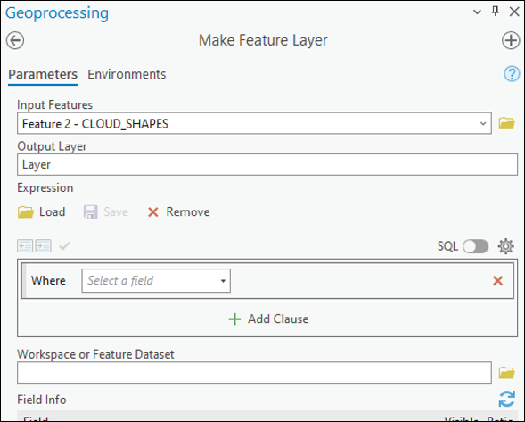The height and width of the screenshot is (422, 525).
Task: Open the Geoprocessing pane options chevron
Action: coord(477,12)
